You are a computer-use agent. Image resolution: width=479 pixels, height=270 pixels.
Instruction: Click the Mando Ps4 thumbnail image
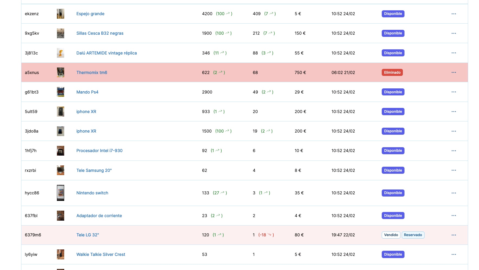pos(60,92)
